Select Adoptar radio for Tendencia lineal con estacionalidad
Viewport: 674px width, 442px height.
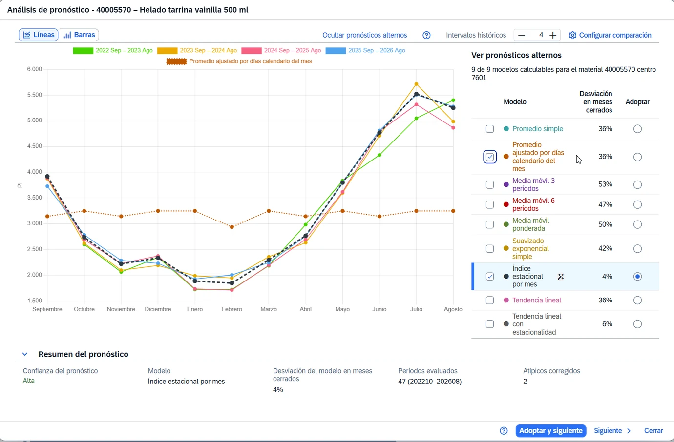point(637,324)
